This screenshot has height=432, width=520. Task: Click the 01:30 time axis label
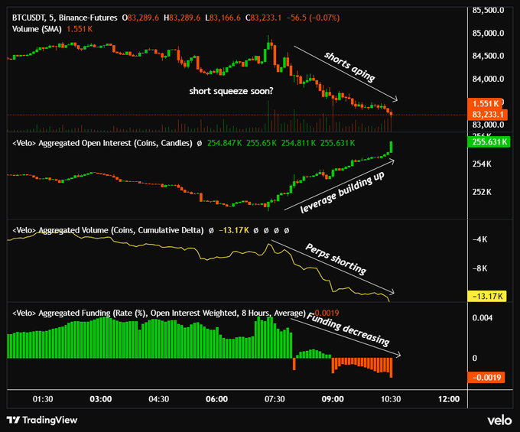[x=43, y=399]
